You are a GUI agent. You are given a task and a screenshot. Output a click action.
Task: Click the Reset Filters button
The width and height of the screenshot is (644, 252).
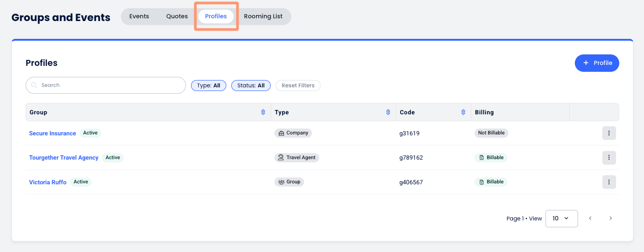pyautogui.click(x=298, y=86)
